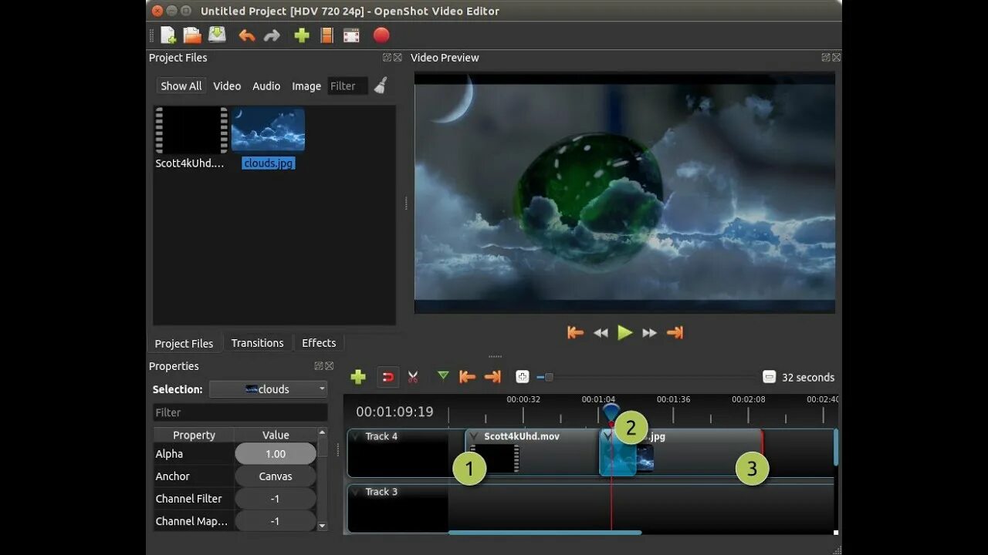The height and width of the screenshot is (555, 988).
Task: Undo last action with orange arrow
Action: click(x=247, y=35)
